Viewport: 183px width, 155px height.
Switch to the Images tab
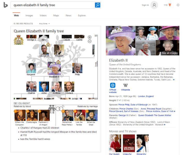tap(29, 16)
